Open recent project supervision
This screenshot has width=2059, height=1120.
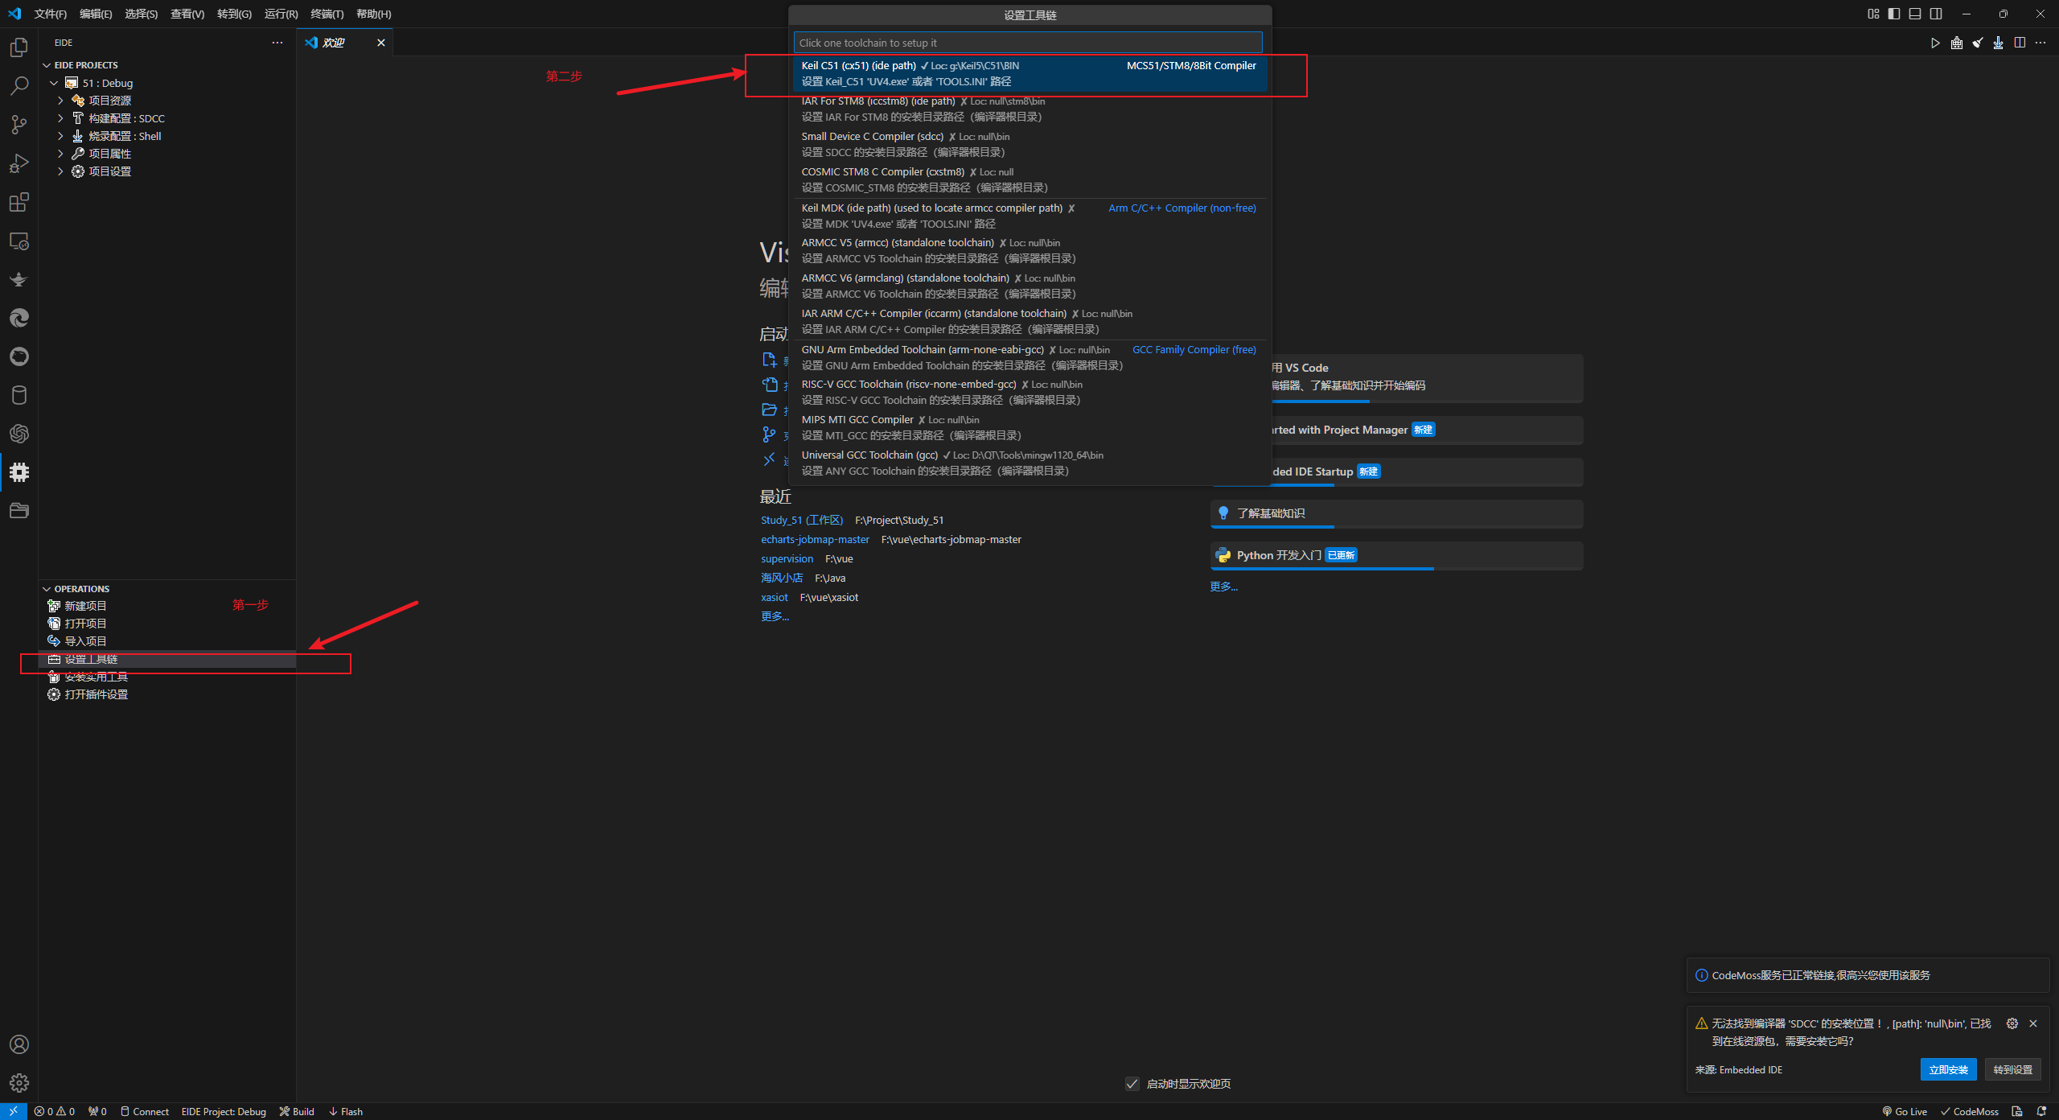[x=787, y=558]
